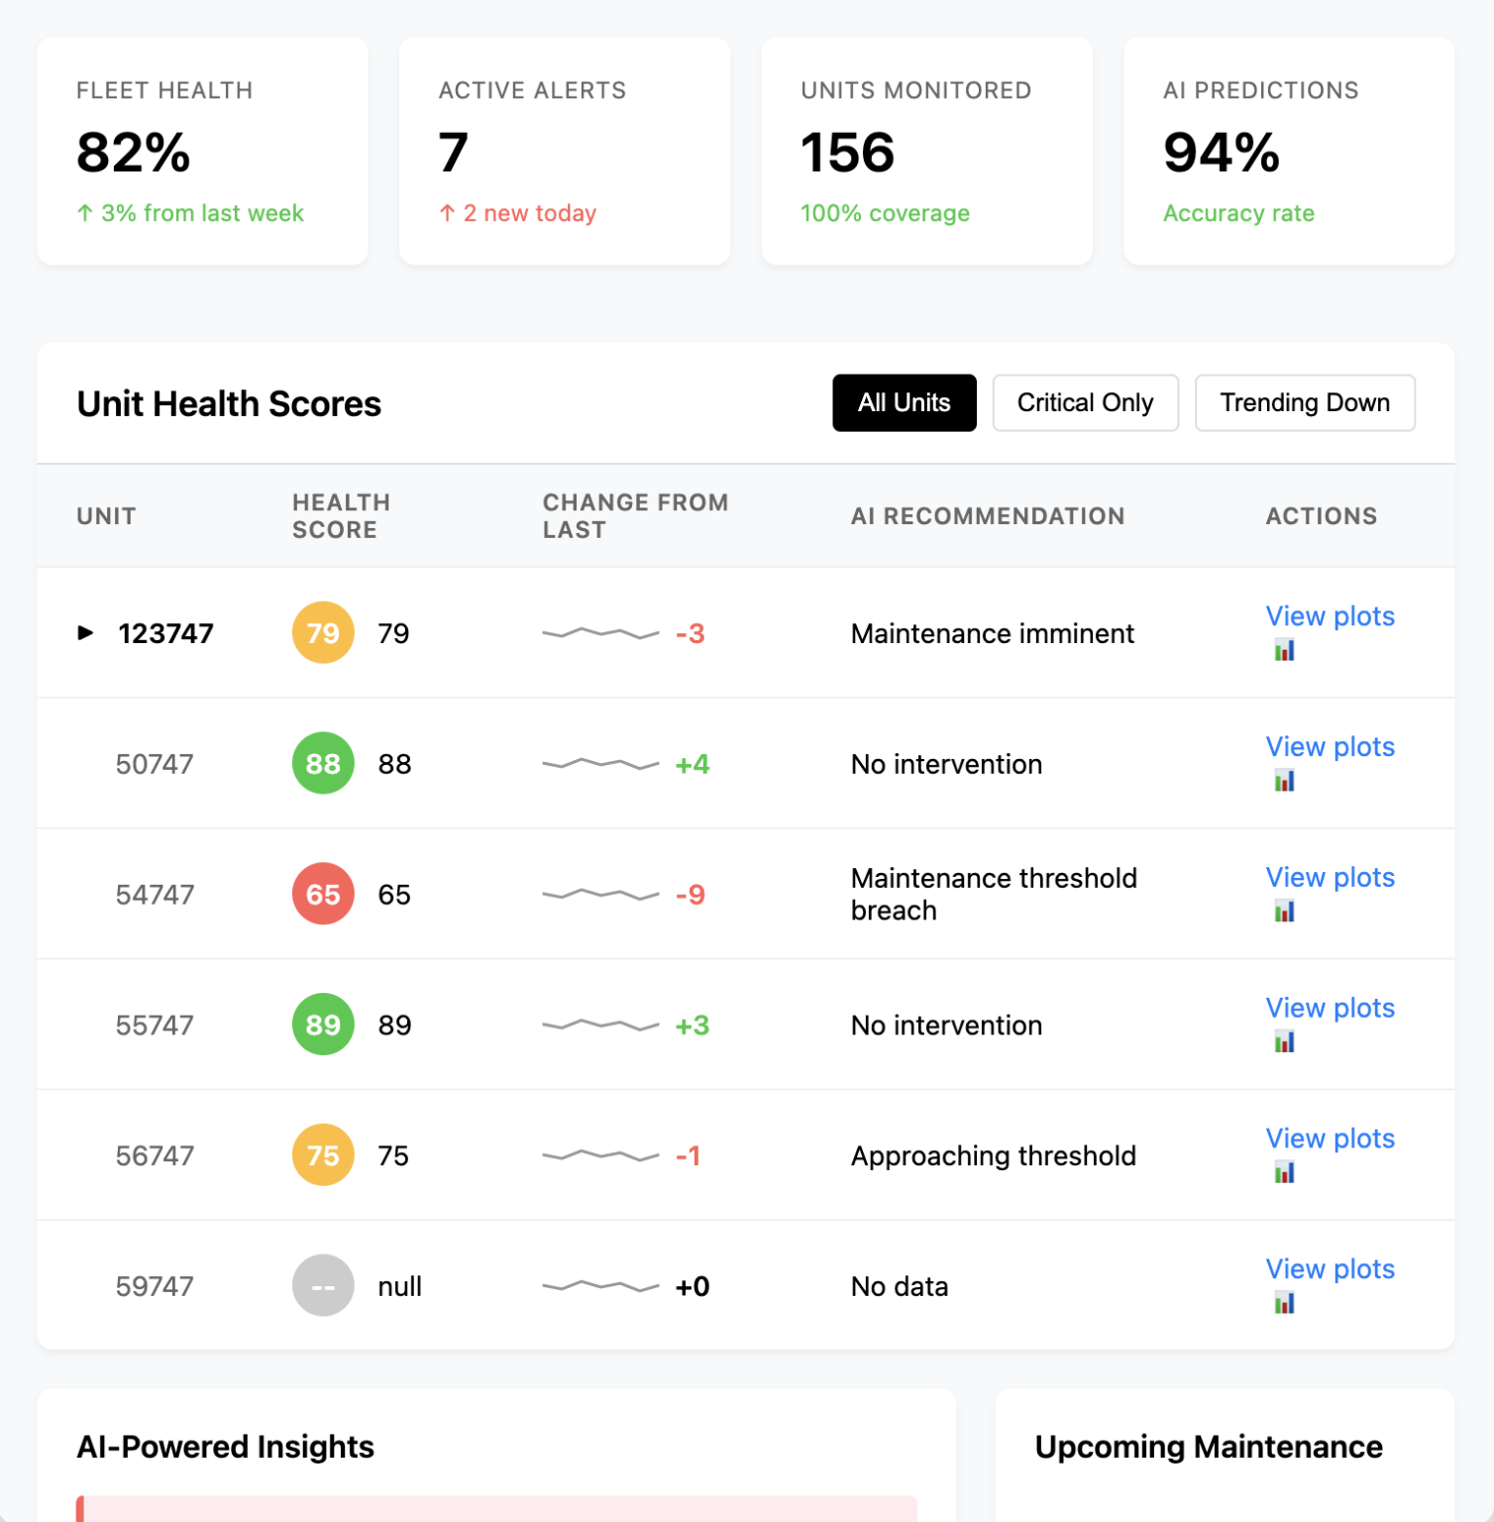Viewport: 1494px width, 1522px height.
Task: Click bar chart icon for unit 55747
Action: click(1284, 1042)
